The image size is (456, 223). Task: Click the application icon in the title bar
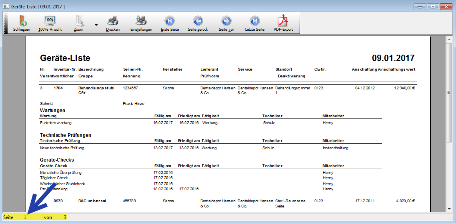click(x=6, y=6)
